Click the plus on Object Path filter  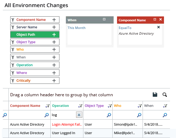54,35
